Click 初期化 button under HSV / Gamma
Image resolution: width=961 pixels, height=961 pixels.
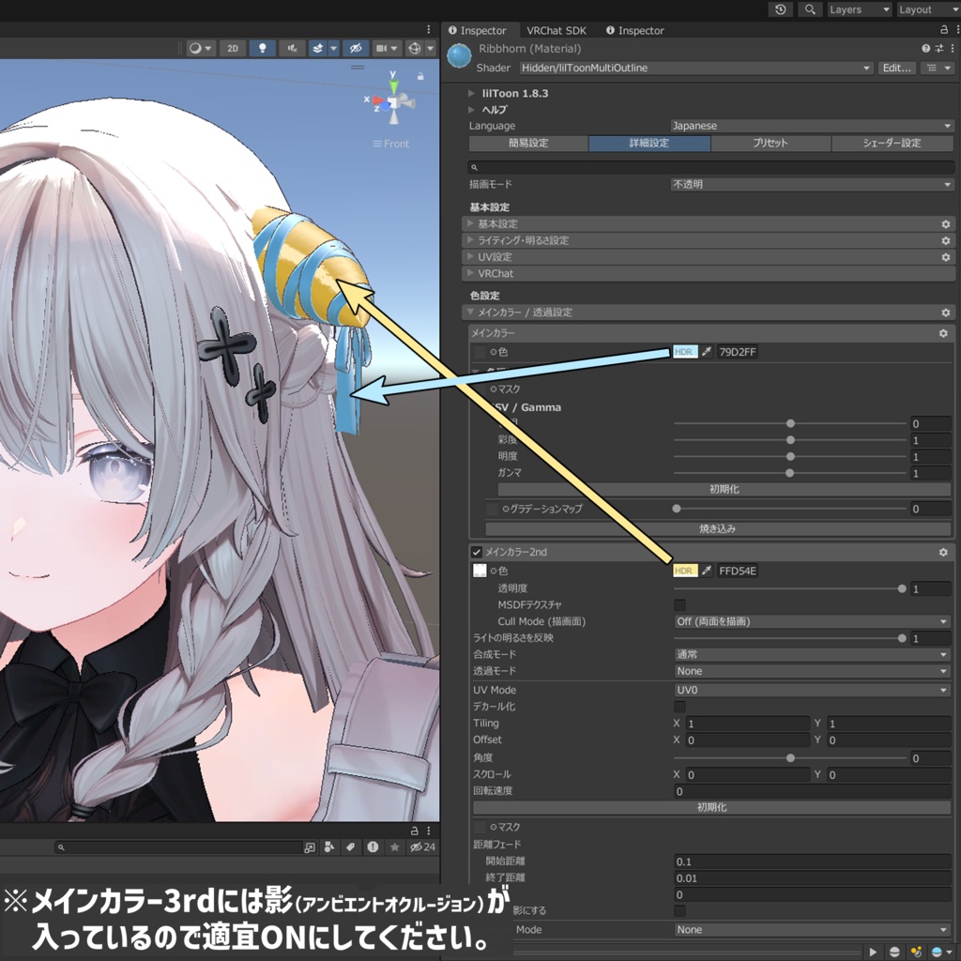724,489
